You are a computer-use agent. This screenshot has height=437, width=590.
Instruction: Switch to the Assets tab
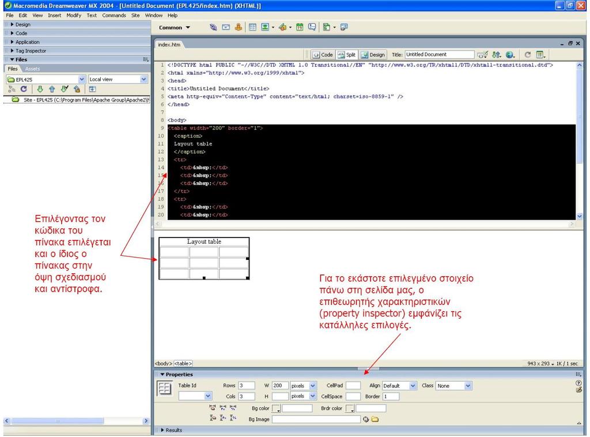(32, 69)
